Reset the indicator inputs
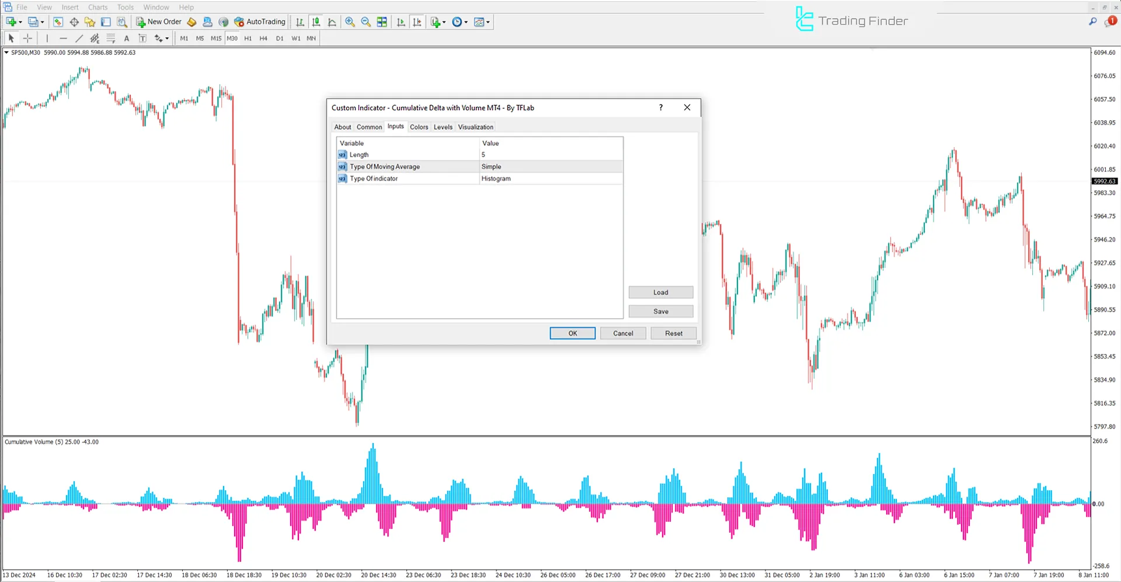The width and height of the screenshot is (1121, 582). [x=673, y=333]
